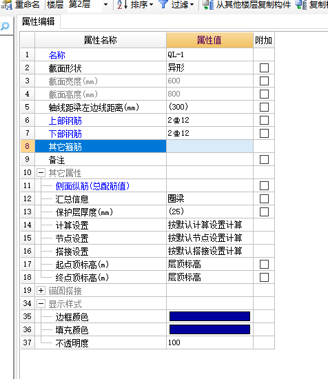This screenshot has height=379, width=328.
Task: Toggle 保护层厚度 additional checkbox
Action: click(x=264, y=212)
